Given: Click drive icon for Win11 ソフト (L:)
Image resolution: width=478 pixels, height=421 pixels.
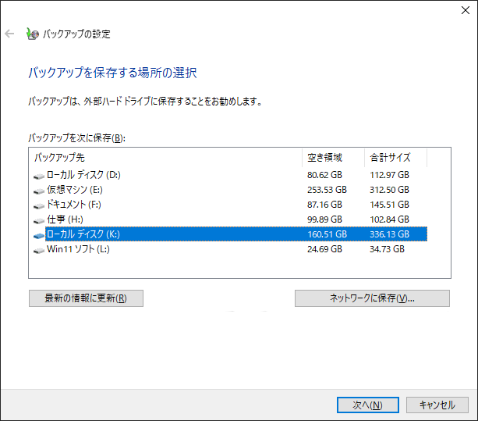Looking at the screenshot, I should coord(39,251).
